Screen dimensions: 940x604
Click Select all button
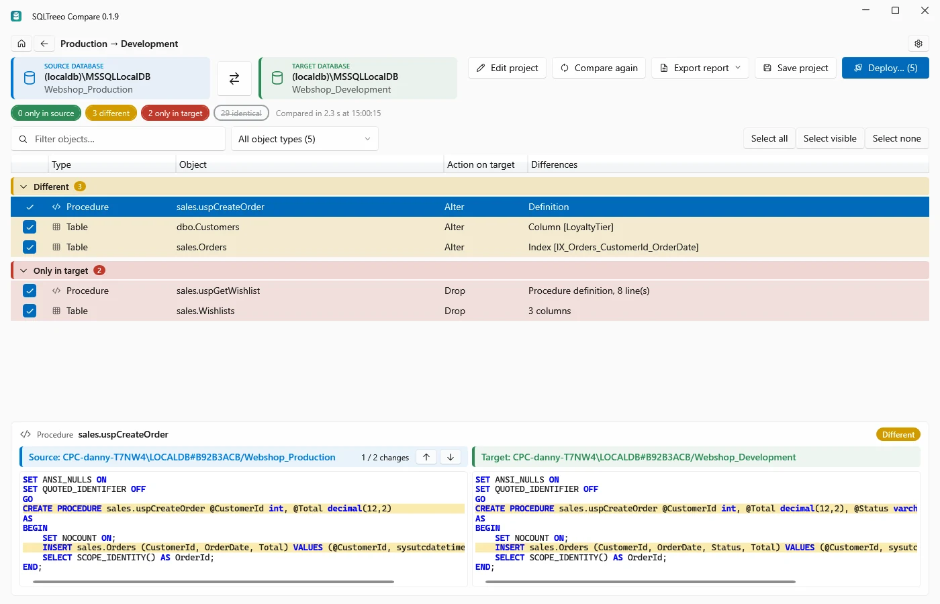pyautogui.click(x=769, y=138)
